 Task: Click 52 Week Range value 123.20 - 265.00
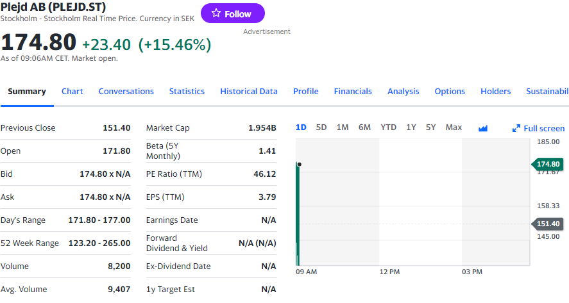(99, 243)
